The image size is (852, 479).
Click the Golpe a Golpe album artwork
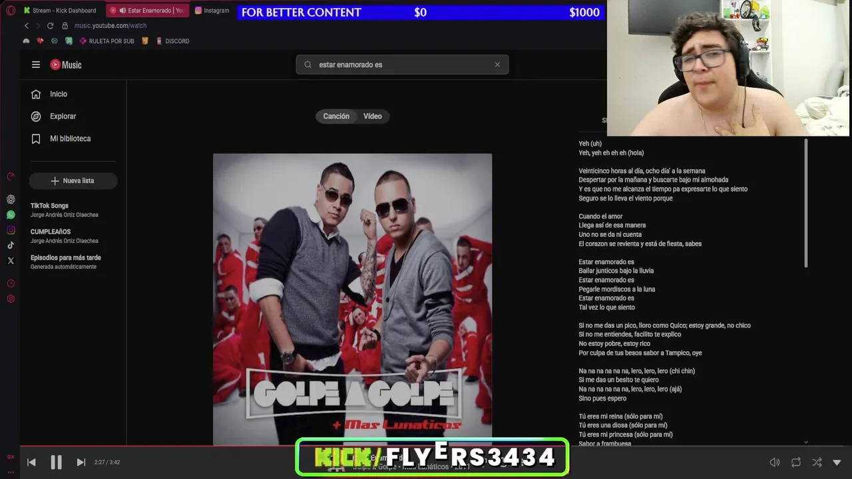point(352,299)
